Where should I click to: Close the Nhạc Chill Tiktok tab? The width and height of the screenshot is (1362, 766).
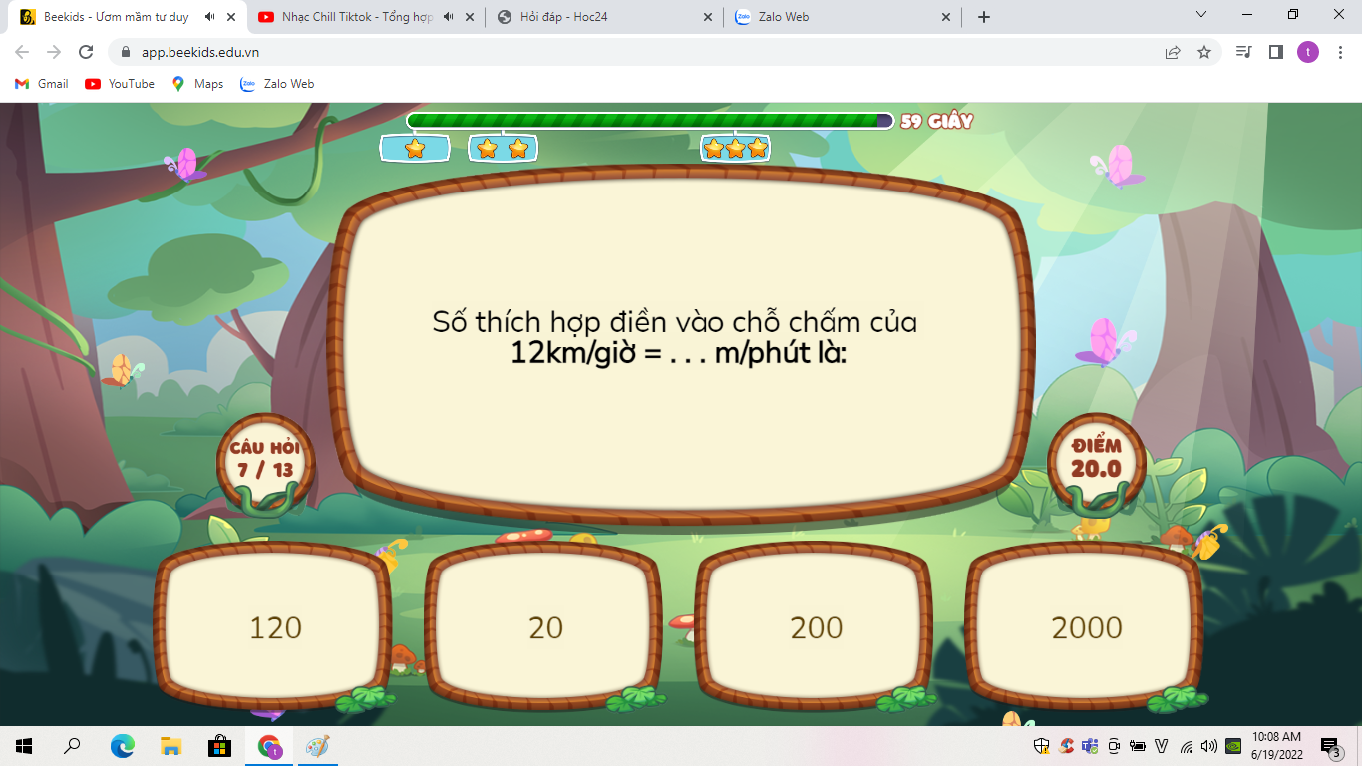pyautogui.click(x=470, y=17)
